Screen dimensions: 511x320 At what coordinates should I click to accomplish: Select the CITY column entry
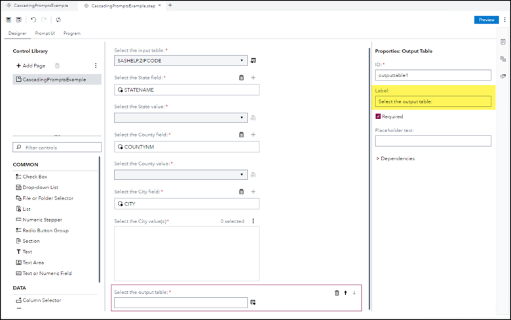click(187, 204)
